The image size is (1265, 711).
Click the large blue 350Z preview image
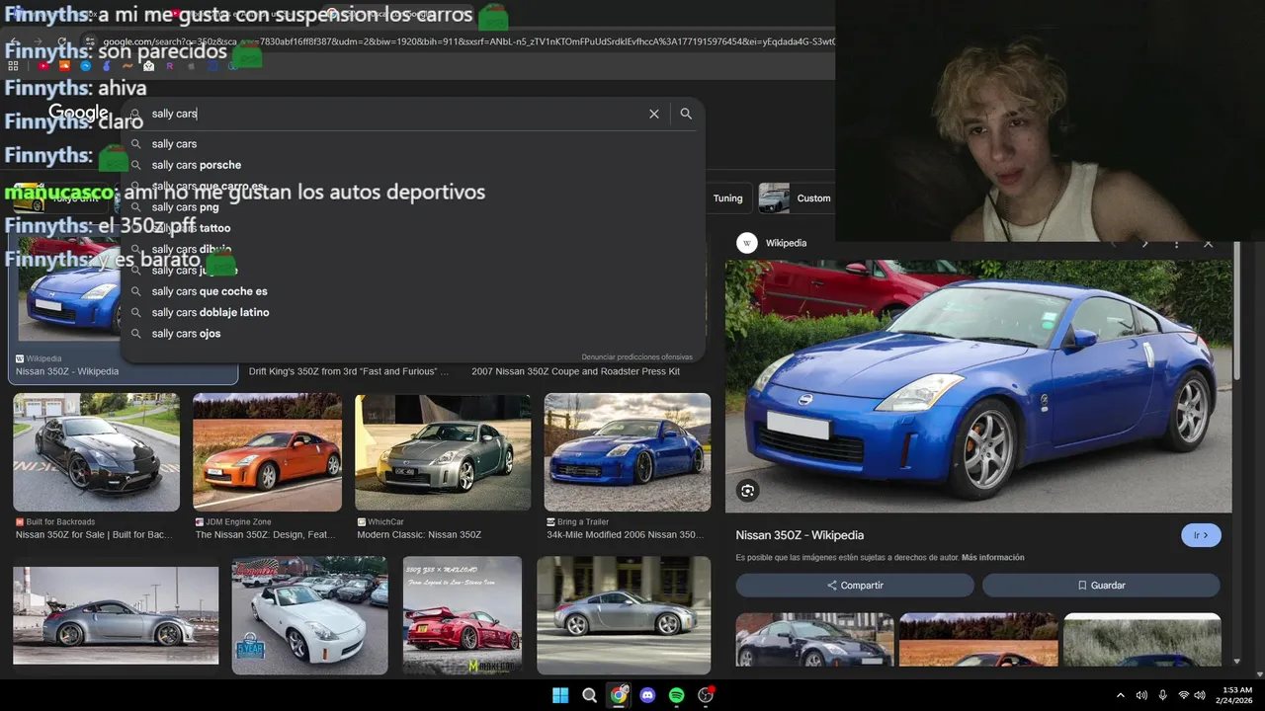click(978, 386)
